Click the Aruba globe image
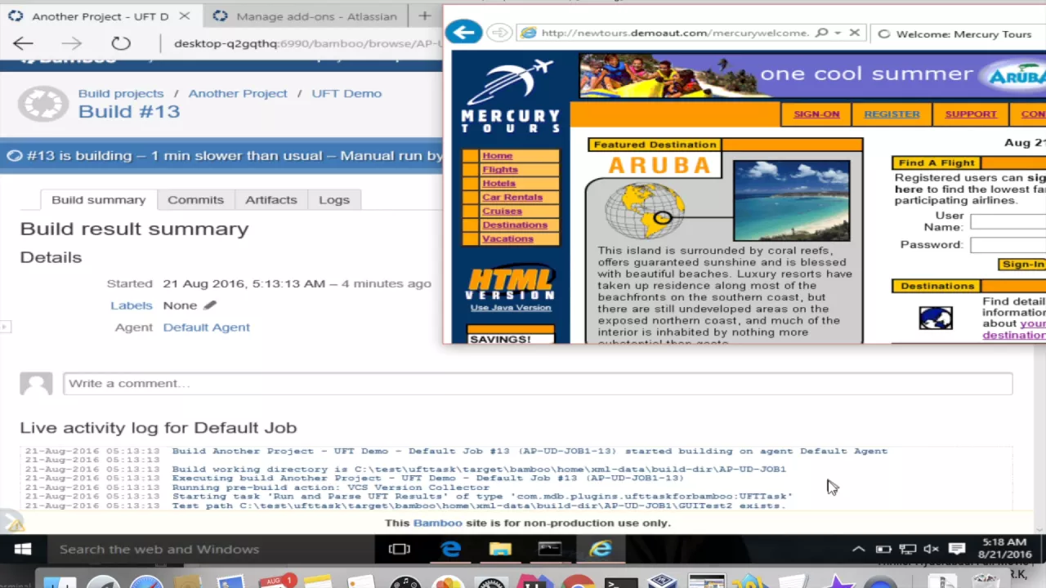Screen dimensions: 1046x588 (645, 211)
